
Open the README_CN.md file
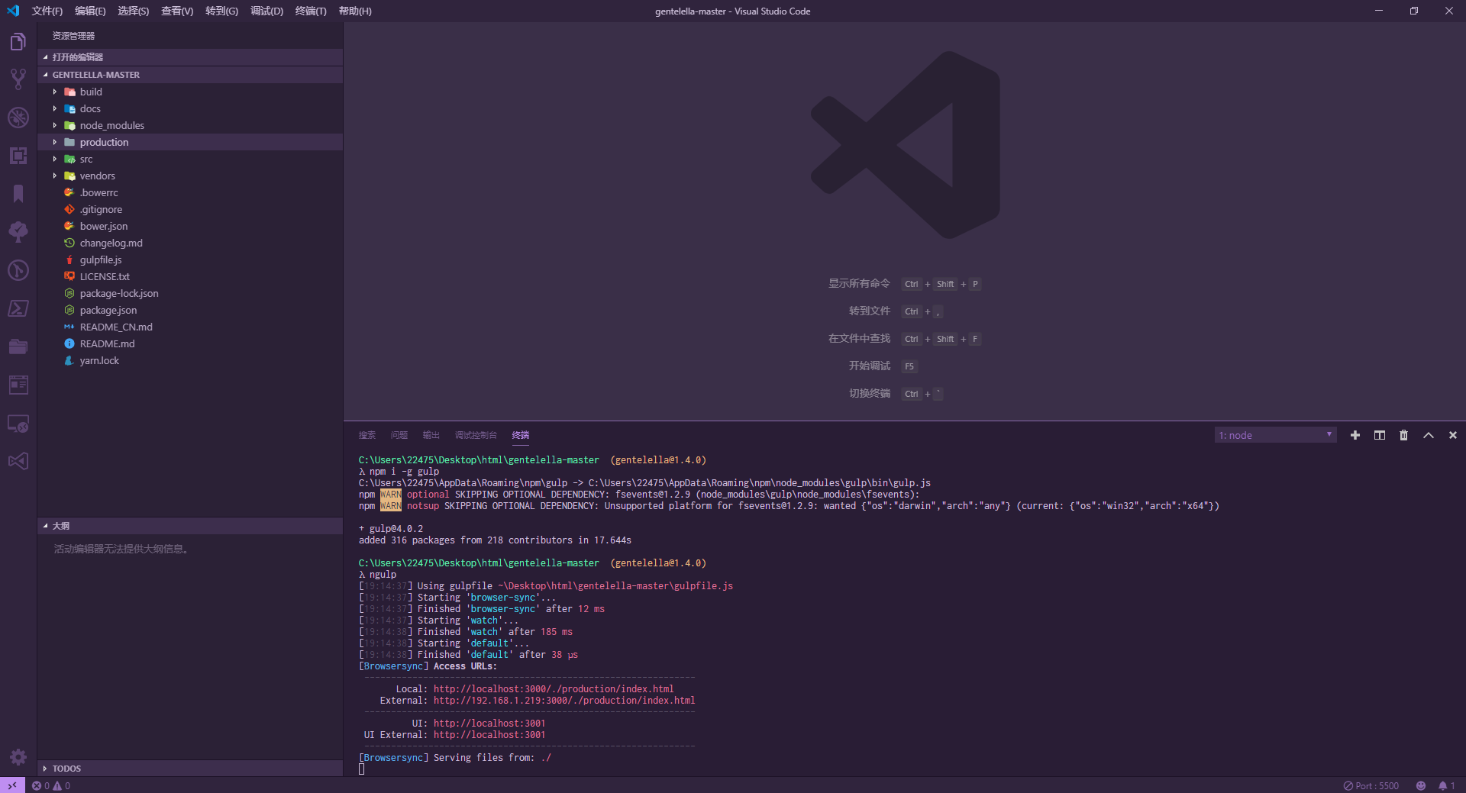click(190, 327)
